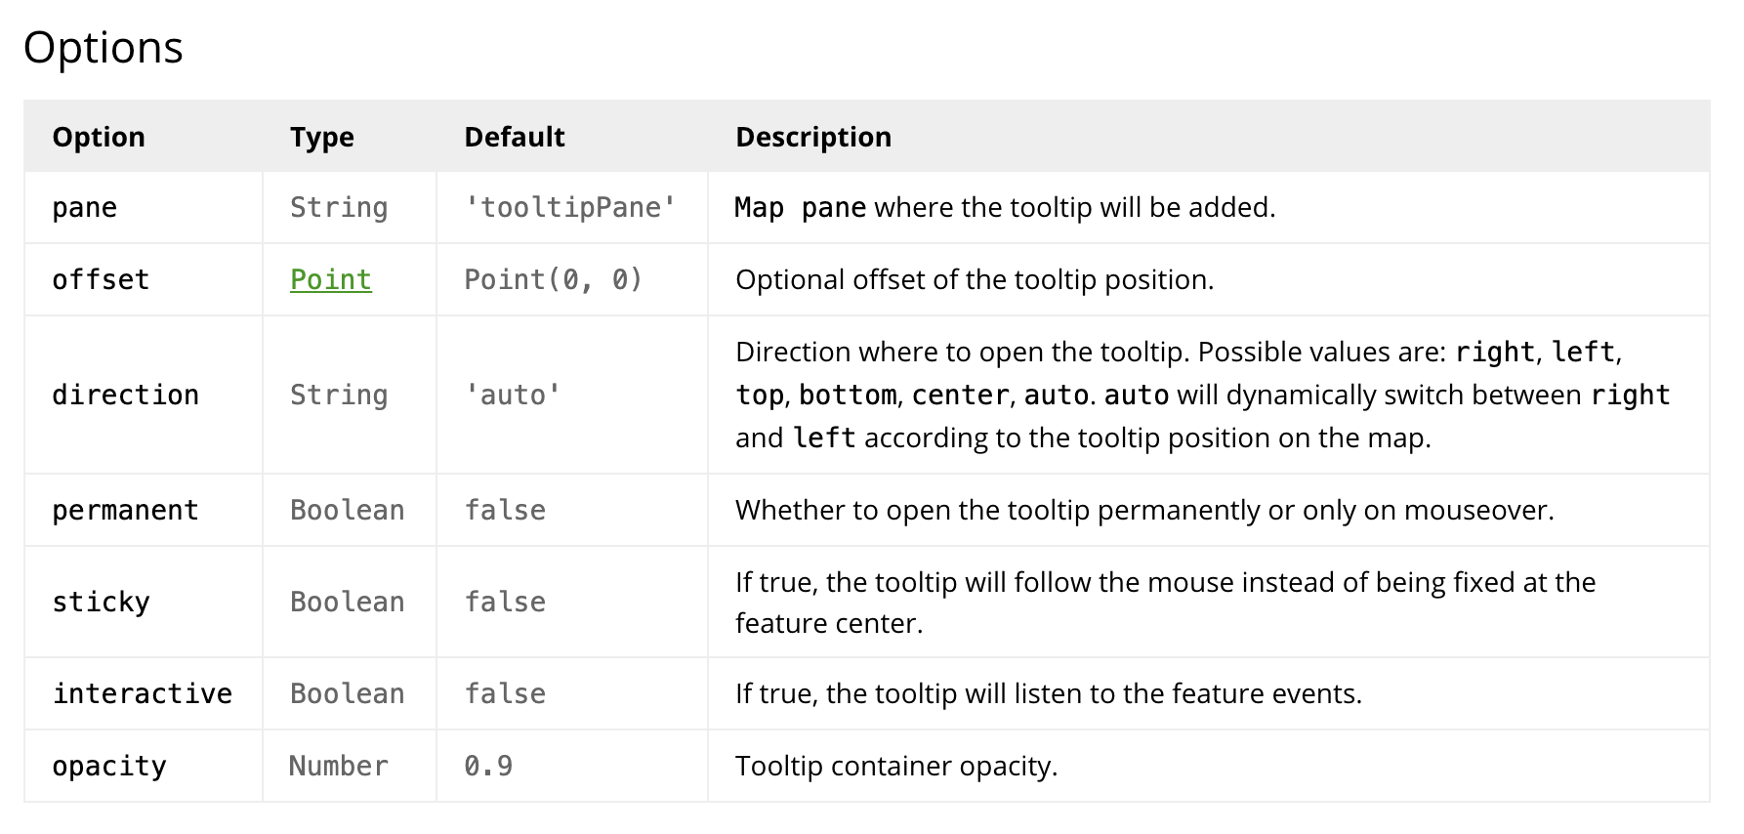The height and width of the screenshot is (834, 1744).
Task: Click the Options heading
Action: coord(103,48)
